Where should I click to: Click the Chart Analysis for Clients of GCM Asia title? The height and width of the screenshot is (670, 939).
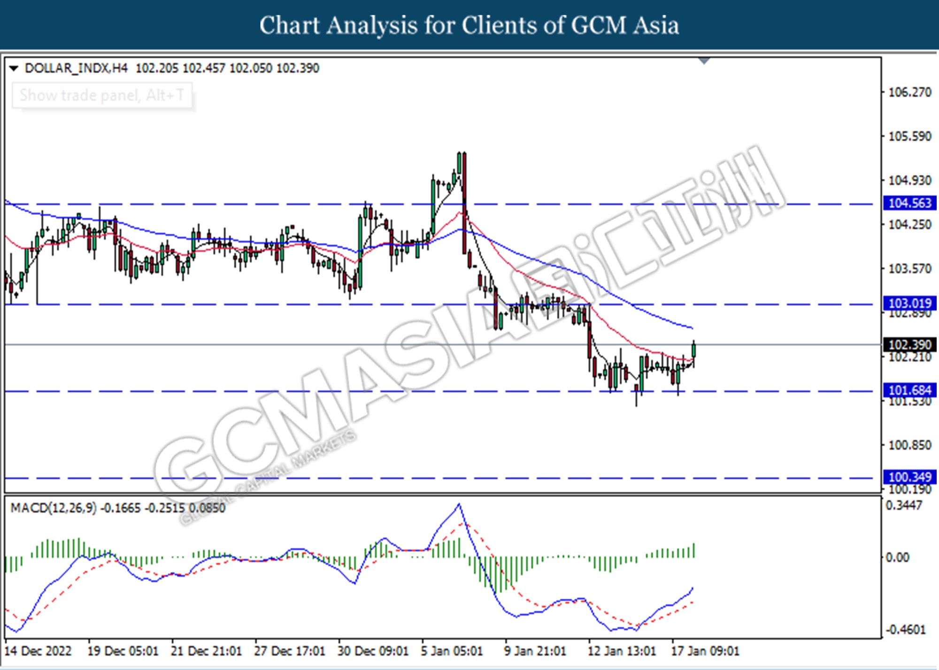[x=469, y=25]
